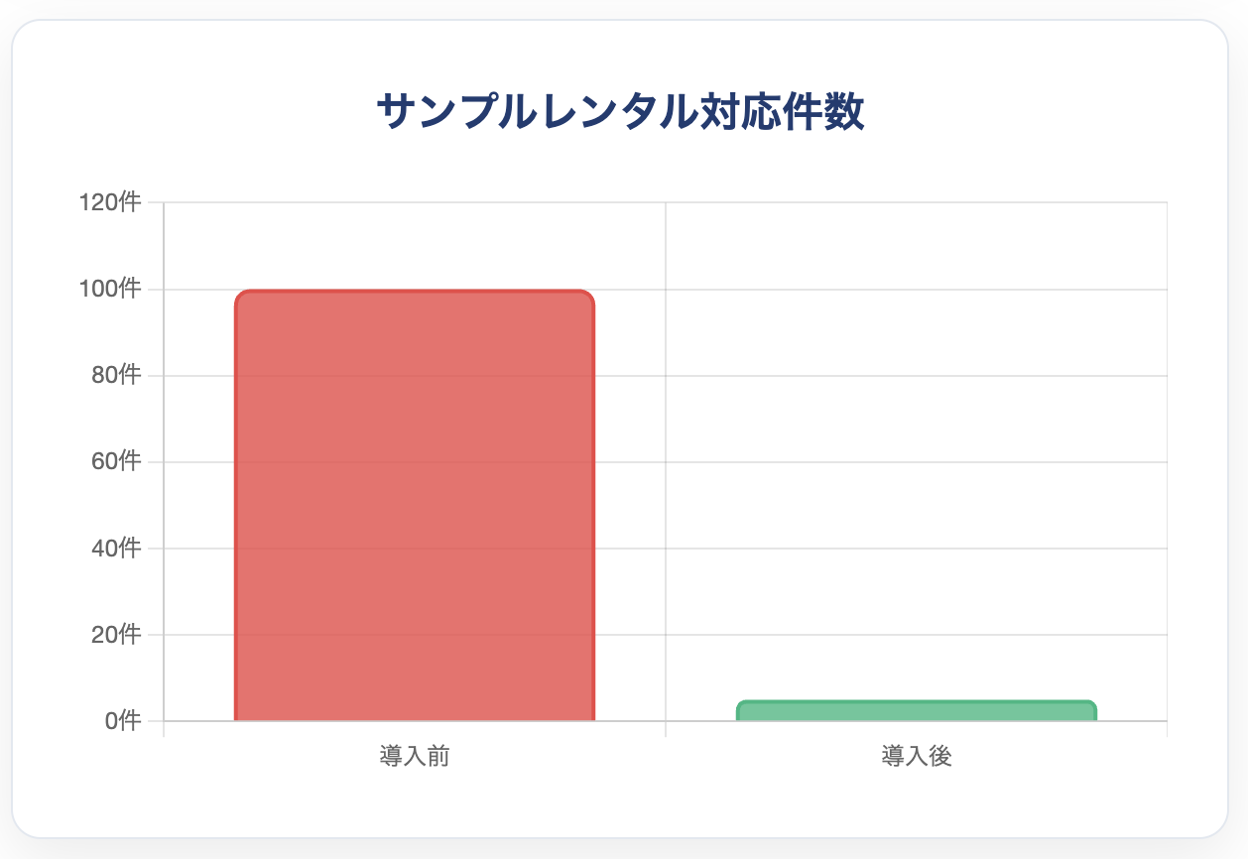
Task: Select the 導入前 x-axis label
Action: pyautogui.click(x=415, y=757)
